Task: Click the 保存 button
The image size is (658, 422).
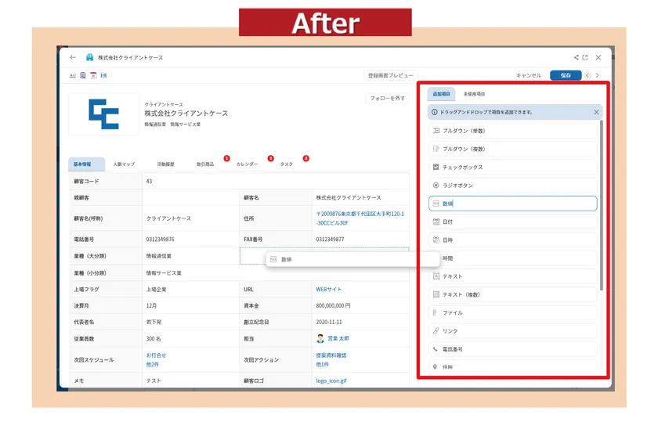Action: pos(566,75)
